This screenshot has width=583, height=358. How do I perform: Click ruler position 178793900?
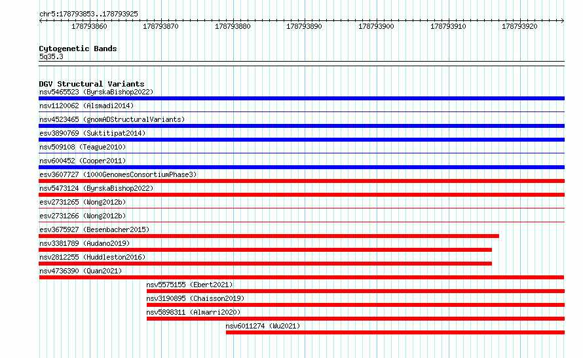click(x=376, y=26)
